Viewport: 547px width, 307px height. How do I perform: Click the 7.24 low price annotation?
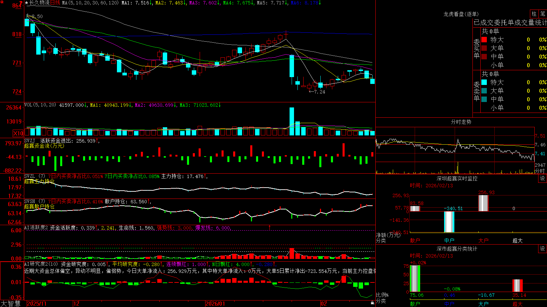click(320, 92)
